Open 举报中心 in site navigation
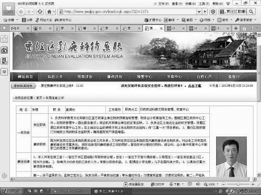Image resolution: width=261 pixels, height=195 pixels. (x=174, y=76)
